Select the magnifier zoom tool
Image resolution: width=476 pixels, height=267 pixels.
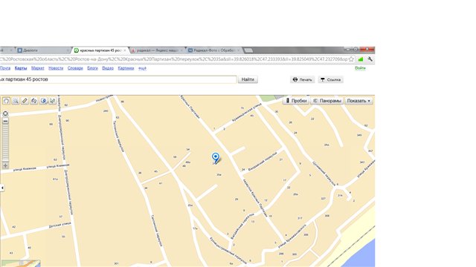pyautogui.click(x=16, y=101)
